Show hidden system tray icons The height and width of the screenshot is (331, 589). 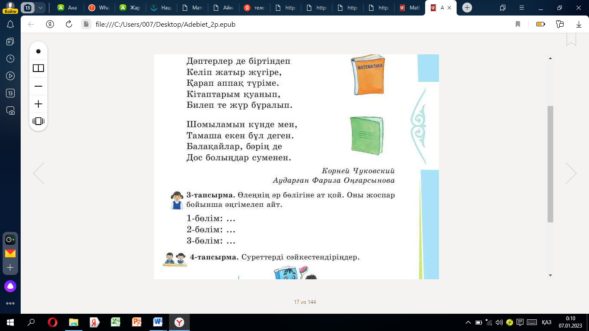click(x=468, y=322)
